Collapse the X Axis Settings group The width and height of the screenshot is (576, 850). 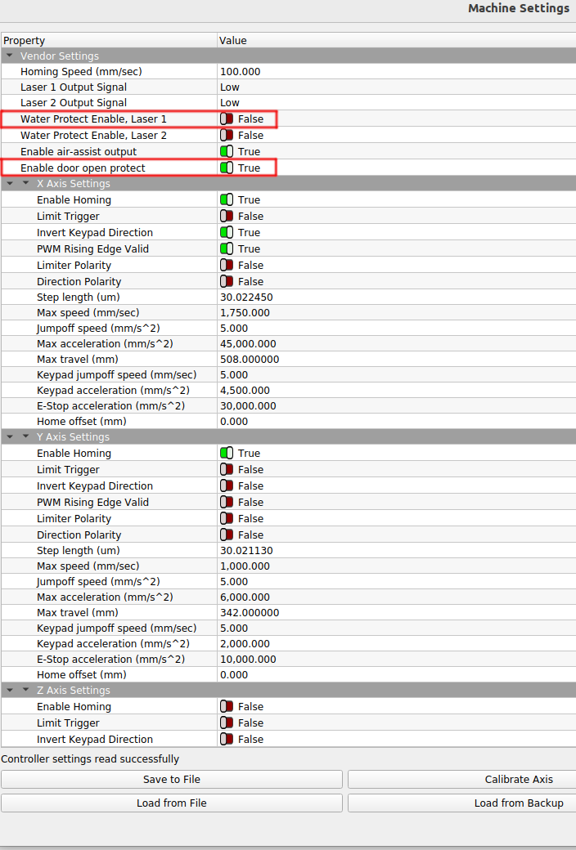pyautogui.click(x=26, y=184)
